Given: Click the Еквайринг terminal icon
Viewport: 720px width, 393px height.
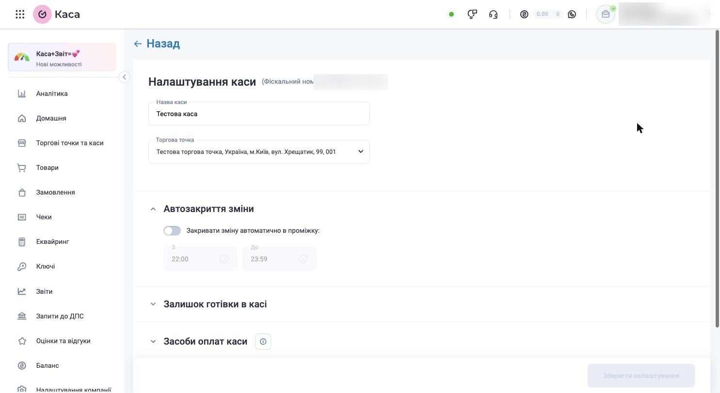Looking at the screenshot, I should 22,242.
